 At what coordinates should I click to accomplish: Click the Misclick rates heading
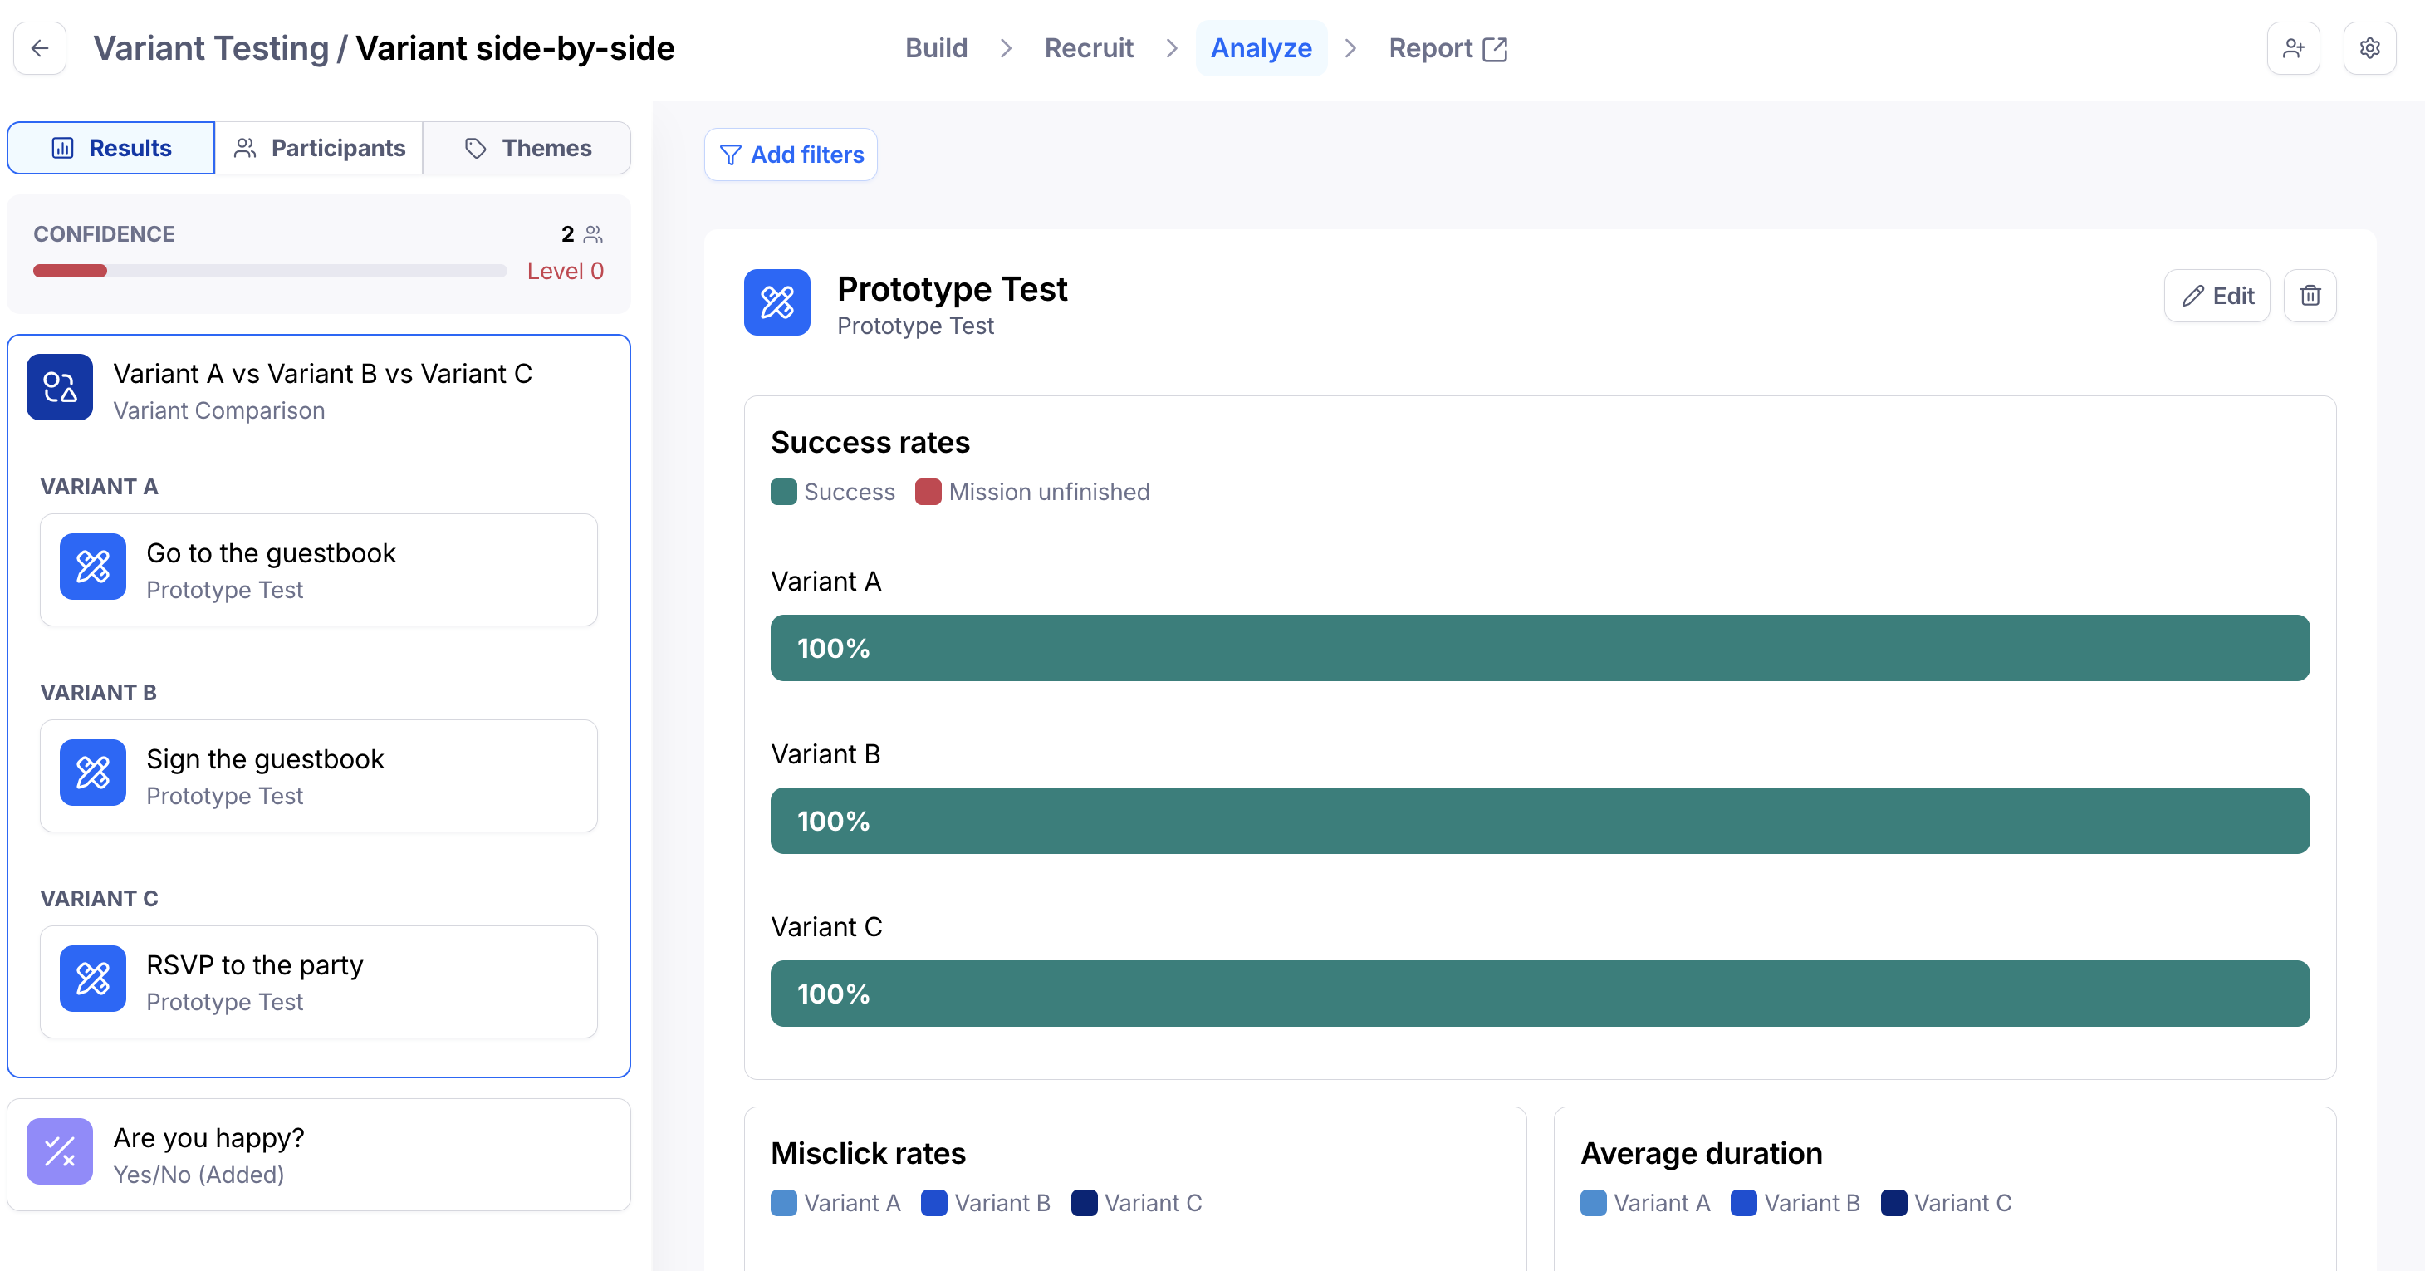coord(868,1153)
